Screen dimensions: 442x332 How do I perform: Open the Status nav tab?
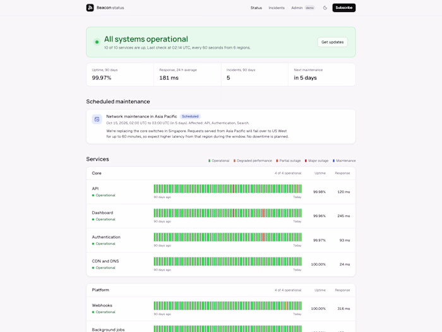256,8
